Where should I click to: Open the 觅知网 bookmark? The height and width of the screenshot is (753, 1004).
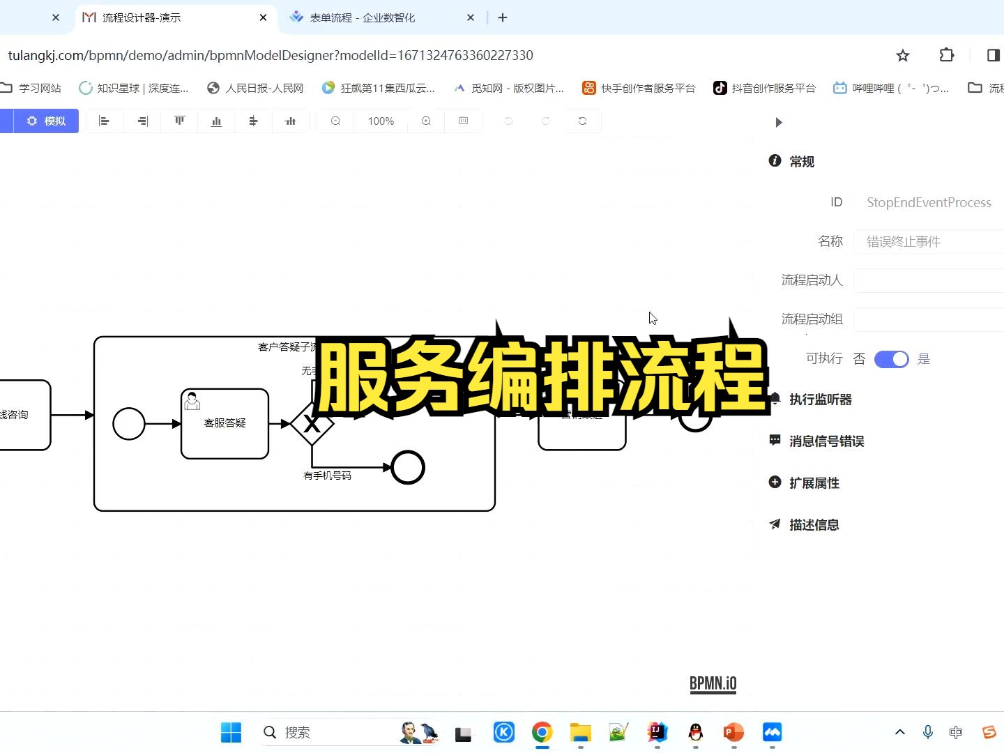coord(509,88)
